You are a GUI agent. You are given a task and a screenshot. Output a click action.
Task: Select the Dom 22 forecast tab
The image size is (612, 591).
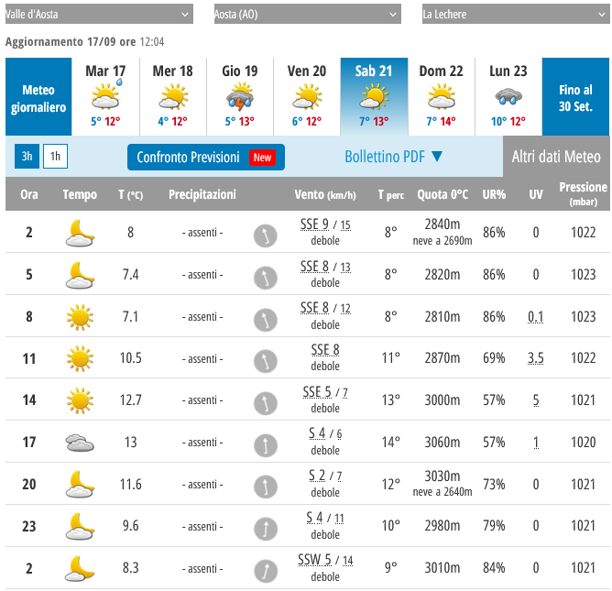click(x=441, y=96)
